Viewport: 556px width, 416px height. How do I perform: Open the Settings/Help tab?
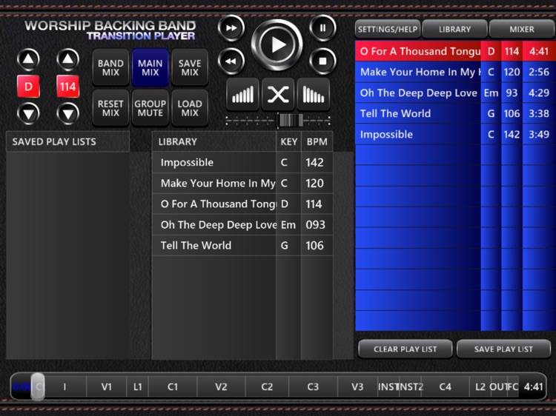click(x=388, y=30)
